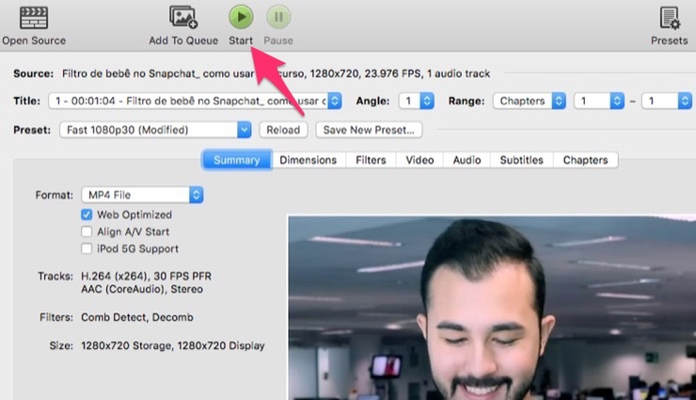This screenshot has width=696, height=400.
Task: Enable the iPod 5G Support checkbox
Action: 86,248
